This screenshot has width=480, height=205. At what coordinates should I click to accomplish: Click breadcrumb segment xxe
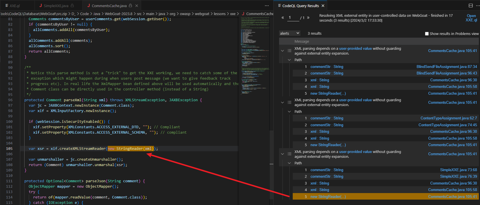[x=233, y=14]
